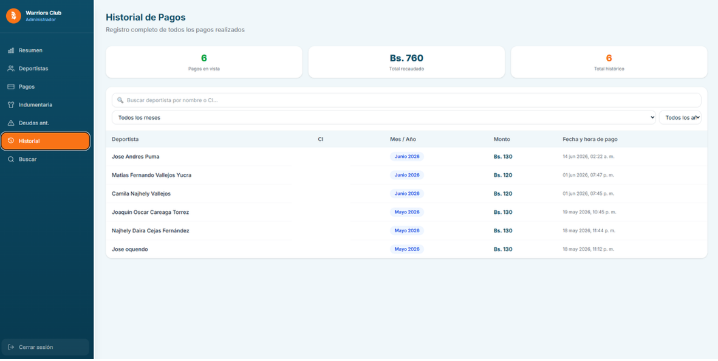Click the Total recaudado Bs. 760 card
This screenshot has width=718, height=361.
(406, 62)
